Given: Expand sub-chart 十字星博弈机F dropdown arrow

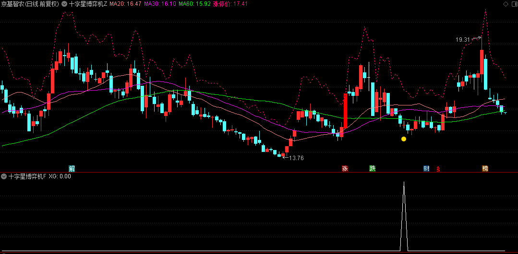Looking at the screenshot, I should click(4, 176).
